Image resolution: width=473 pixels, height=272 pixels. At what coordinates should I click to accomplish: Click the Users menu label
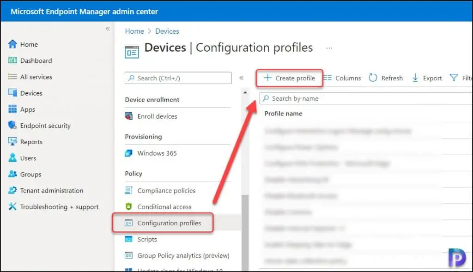28,158
